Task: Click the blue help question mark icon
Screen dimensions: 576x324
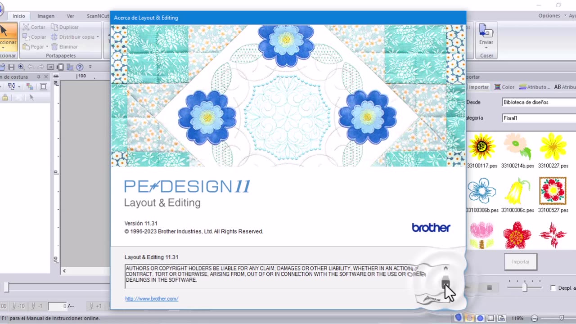Action: 80,67
